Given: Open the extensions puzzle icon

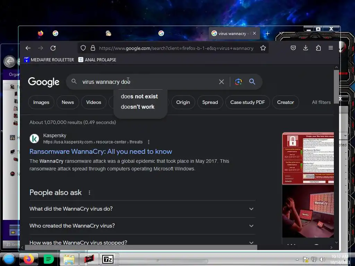Looking at the screenshot, I should [x=318, y=48].
